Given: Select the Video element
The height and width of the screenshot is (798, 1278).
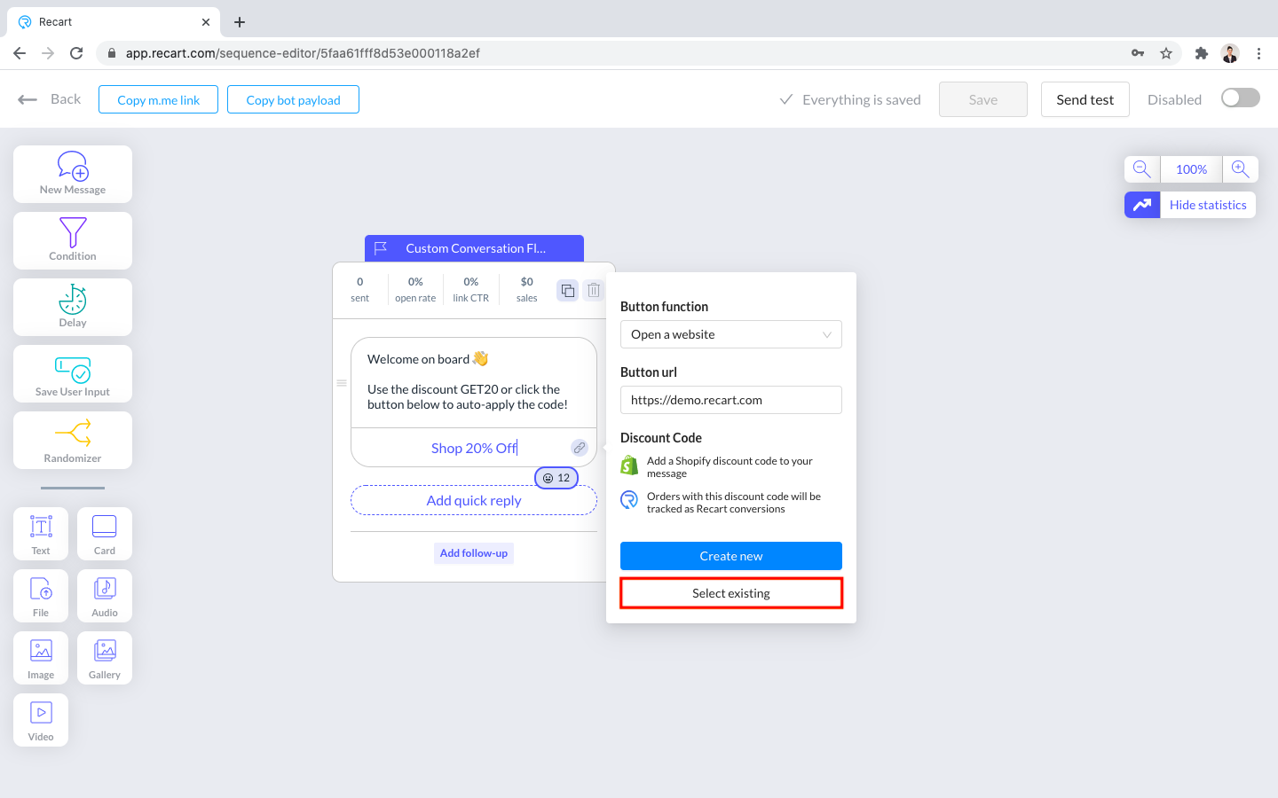Looking at the screenshot, I should coord(41,720).
